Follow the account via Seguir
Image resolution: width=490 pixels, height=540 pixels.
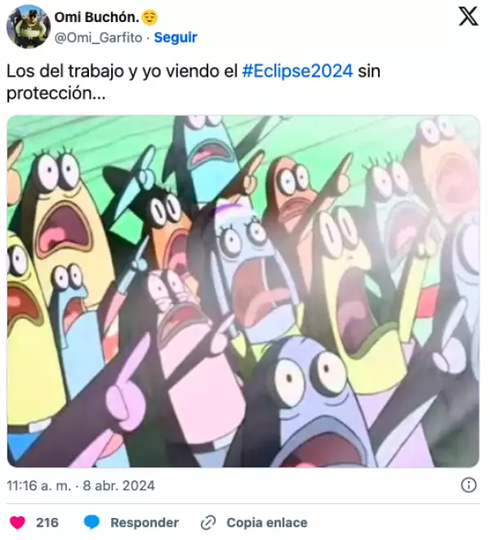[176, 38]
